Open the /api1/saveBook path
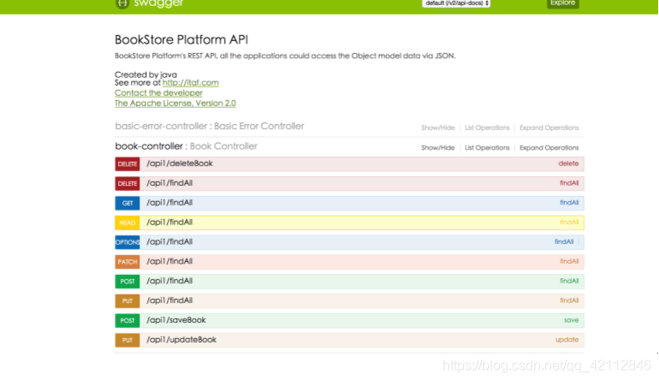659x381 pixels. [x=176, y=320]
